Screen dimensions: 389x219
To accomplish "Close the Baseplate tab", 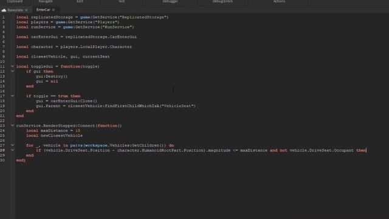I will point(26,10).
